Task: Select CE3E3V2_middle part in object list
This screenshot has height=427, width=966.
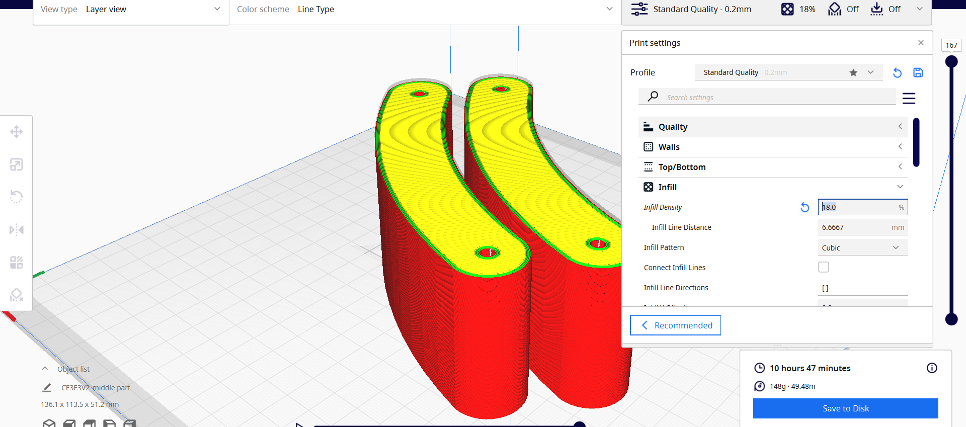Action: [96, 388]
